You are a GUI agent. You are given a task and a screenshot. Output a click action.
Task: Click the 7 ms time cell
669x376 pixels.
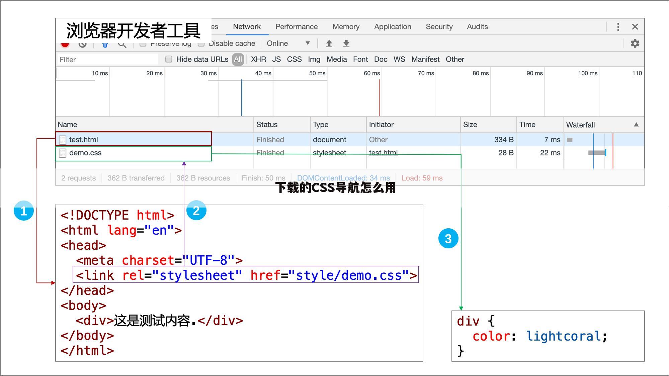coord(552,140)
